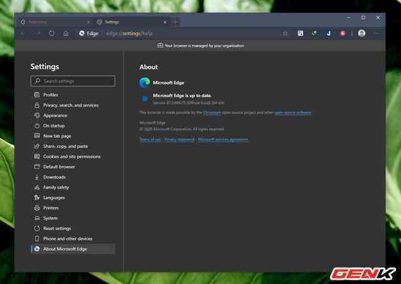Click the 'Settings' sidebar heading
Viewport: 401px width, 284px height.
point(44,66)
